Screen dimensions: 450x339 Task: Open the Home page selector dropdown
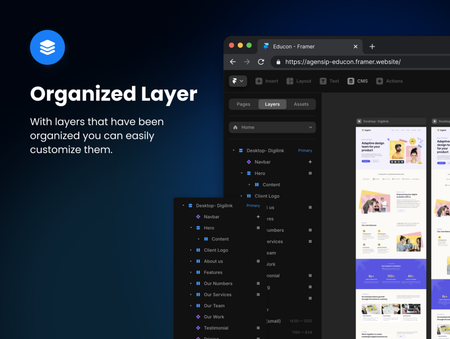coord(272,127)
